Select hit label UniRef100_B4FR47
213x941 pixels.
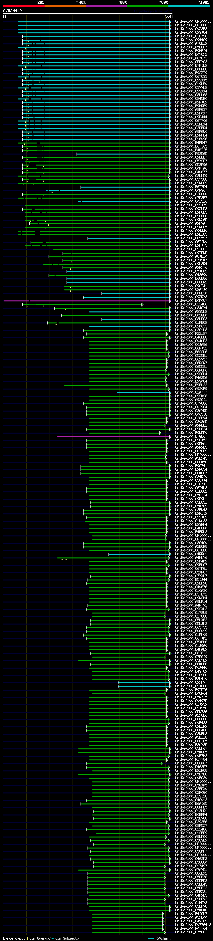coord(191,143)
